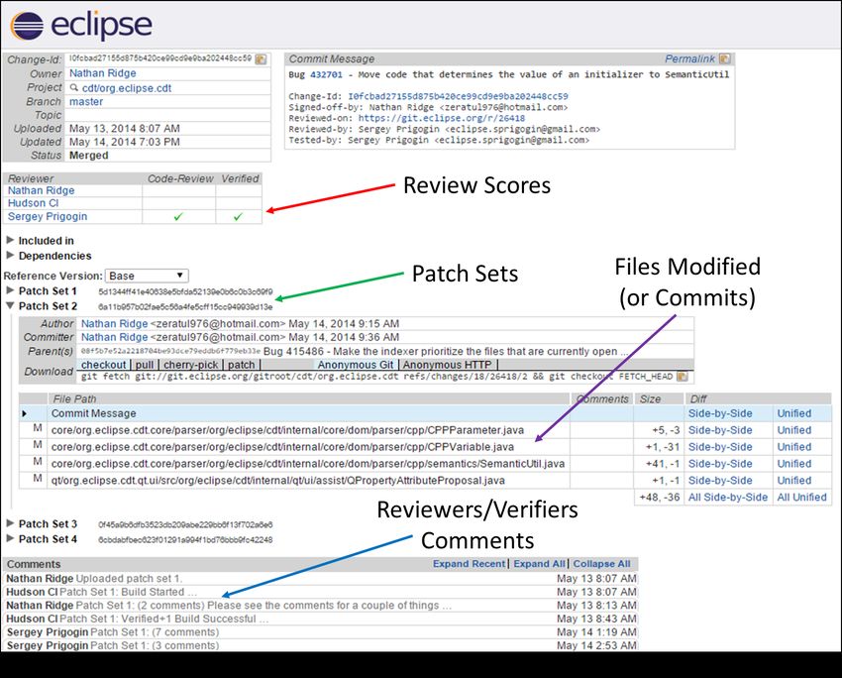Open SemanticUtil.java file path
The width and height of the screenshot is (842, 678).
click(308, 463)
